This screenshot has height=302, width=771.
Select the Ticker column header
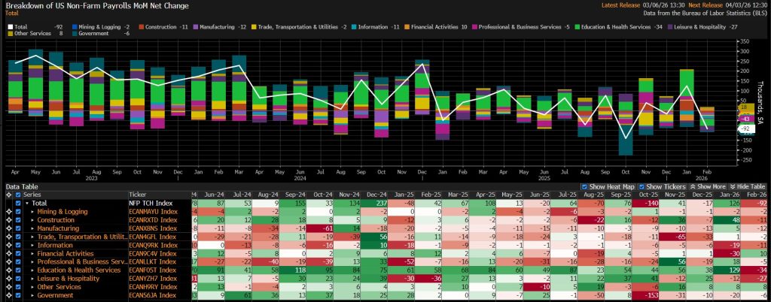coord(139,194)
